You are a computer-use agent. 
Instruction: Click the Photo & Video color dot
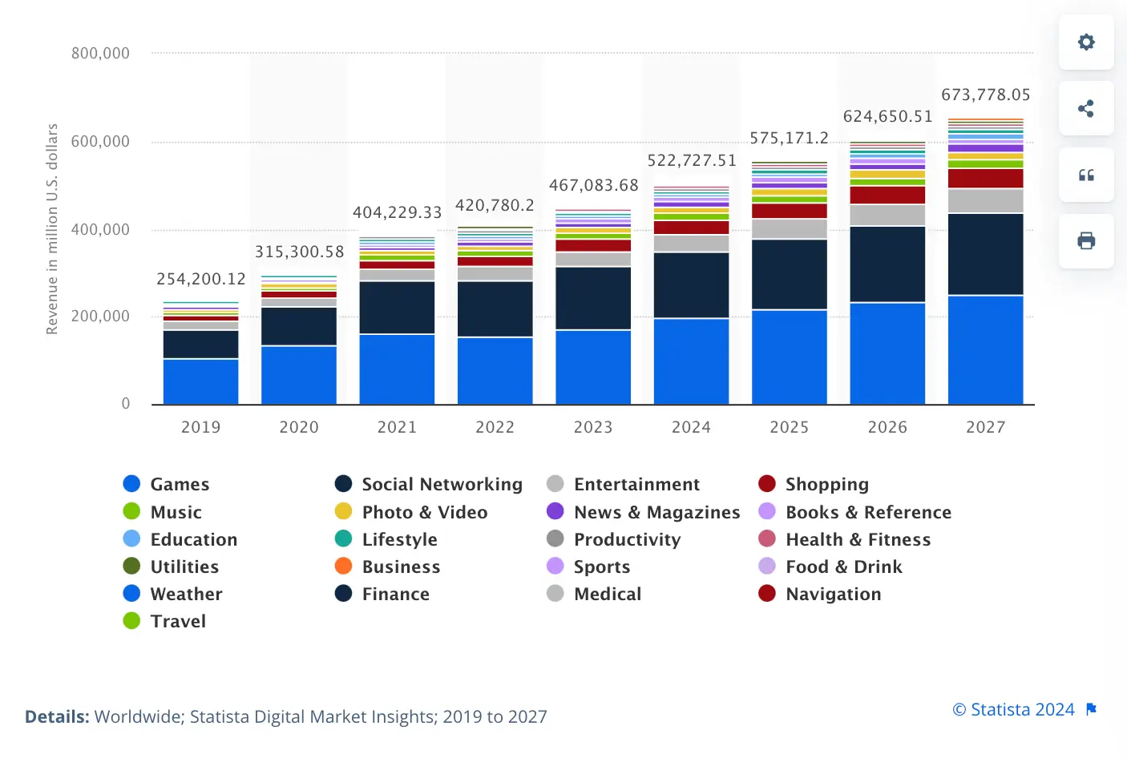[343, 511]
